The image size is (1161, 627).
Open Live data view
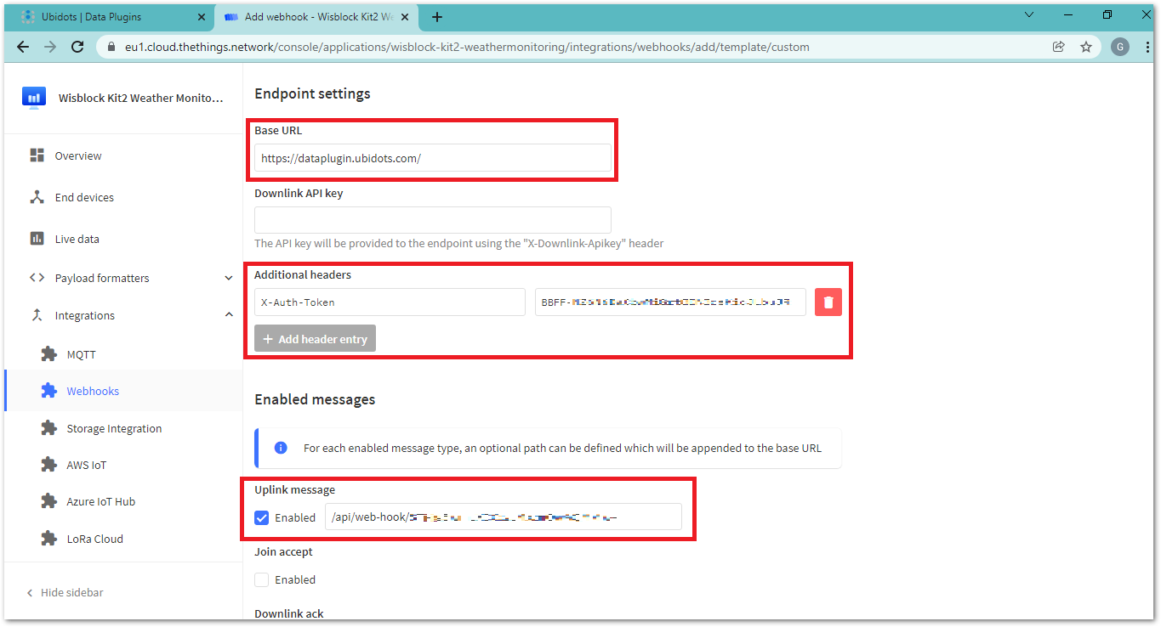tap(77, 240)
